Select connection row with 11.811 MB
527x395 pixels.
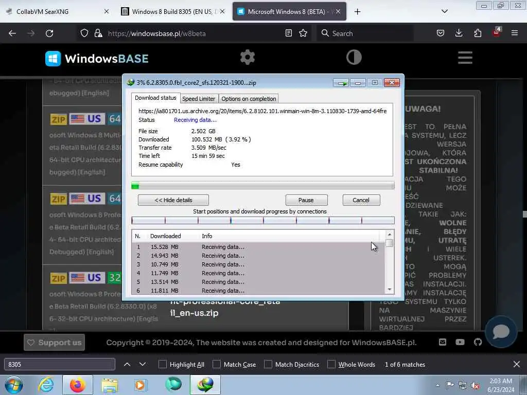258,291
